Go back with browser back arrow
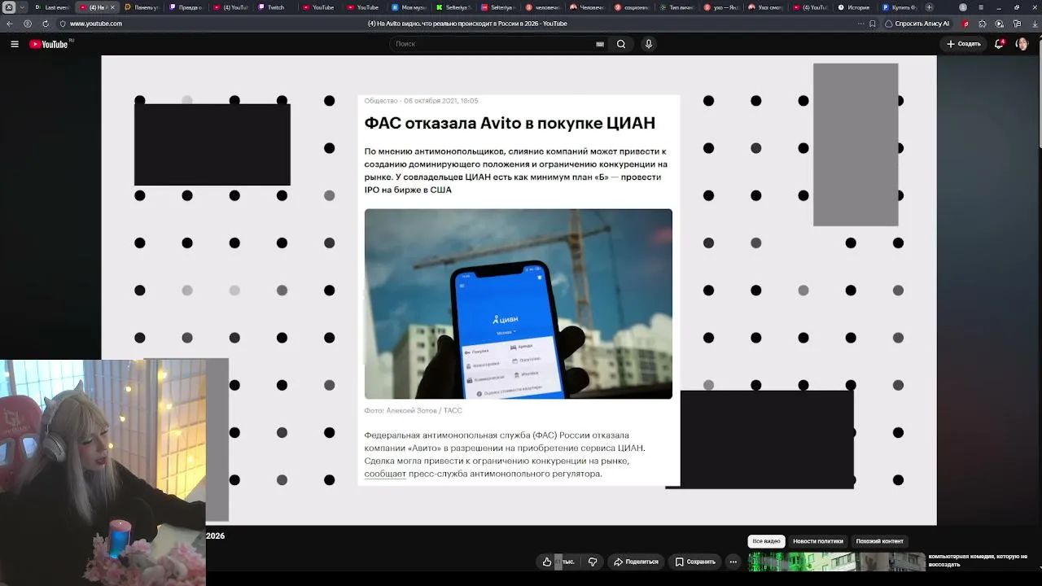1042x586 pixels. [x=10, y=24]
